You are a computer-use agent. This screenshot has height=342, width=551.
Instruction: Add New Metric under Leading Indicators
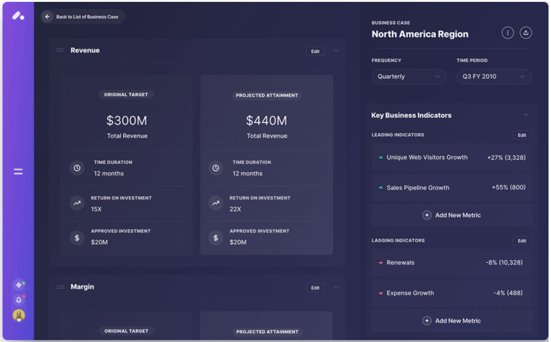[x=452, y=215]
